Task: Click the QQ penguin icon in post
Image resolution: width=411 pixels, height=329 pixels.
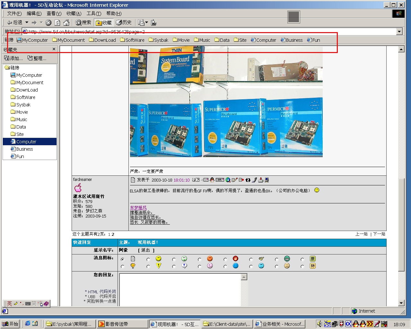Action: pyautogui.click(x=212, y=180)
